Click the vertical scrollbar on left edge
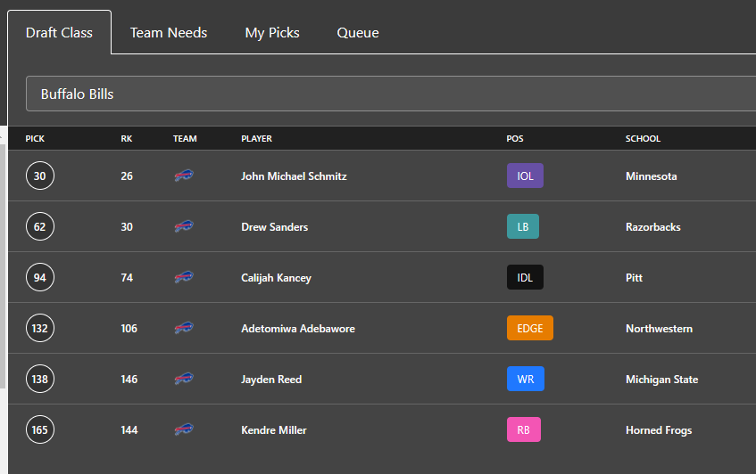 click(x=3, y=265)
